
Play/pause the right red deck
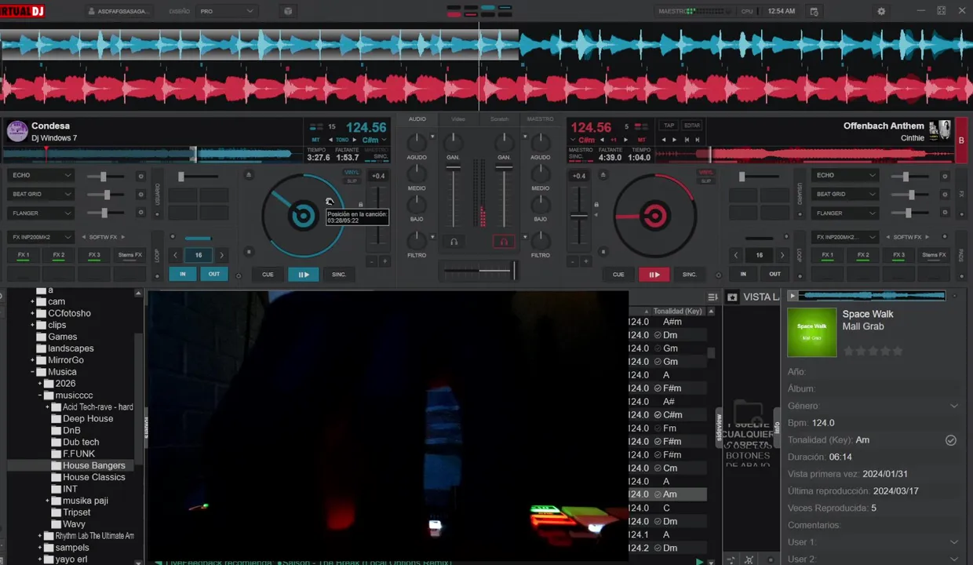pyautogui.click(x=654, y=275)
